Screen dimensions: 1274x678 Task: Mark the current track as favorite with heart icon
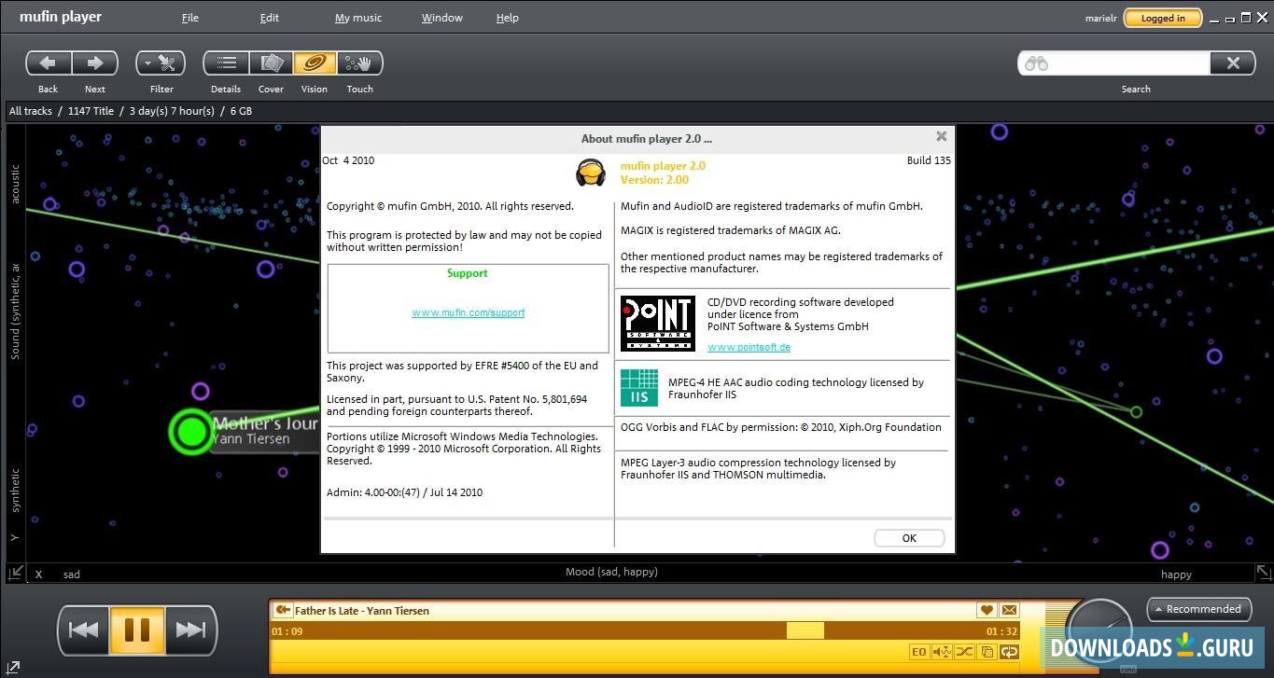(x=987, y=610)
